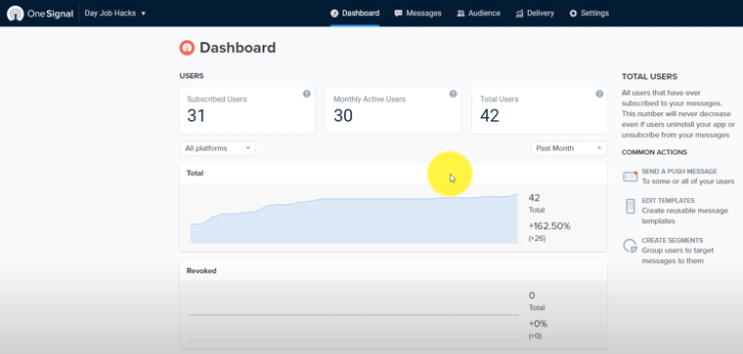Click the TOTAL USERS sidebar heading
This screenshot has width=743, height=354.
[x=649, y=77]
